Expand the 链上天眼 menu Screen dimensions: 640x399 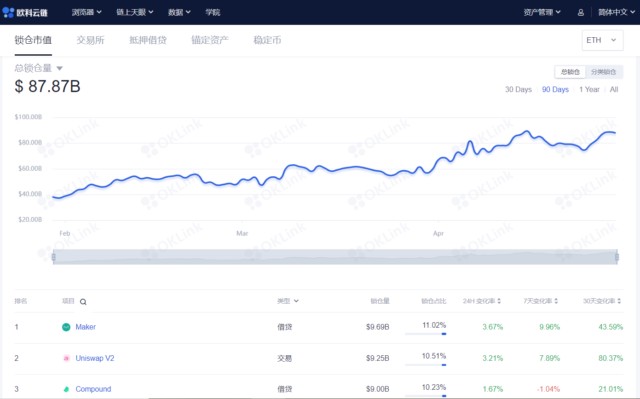coord(135,12)
